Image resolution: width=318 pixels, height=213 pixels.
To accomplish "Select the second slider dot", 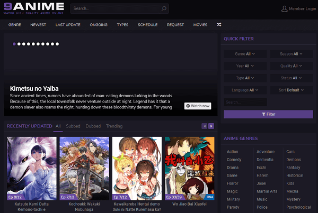I will pyautogui.click(x=19, y=44).
